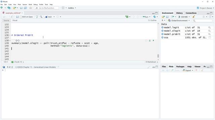This screenshot has height=120, width=215.
Task: Save example_vid.Rmd using the editor save icon
Action: pos(17,17)
